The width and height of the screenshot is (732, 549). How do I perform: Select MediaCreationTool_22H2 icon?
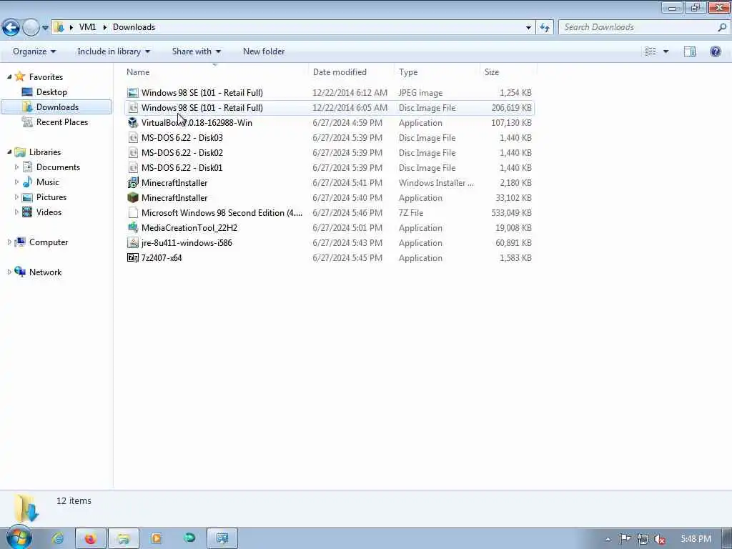[x=133, y=227]
